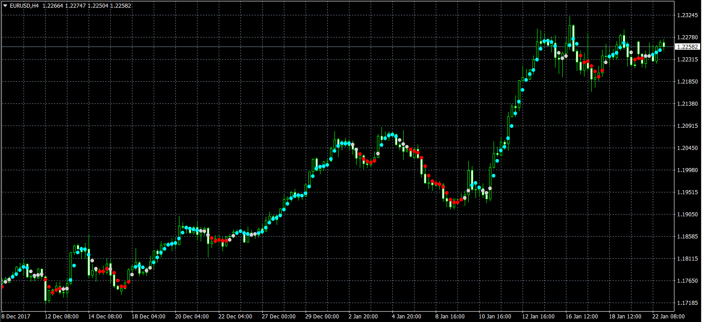
Task: Click the open price value 1.22664 in header
Action: pyautogui.click(x=52, y=5)
